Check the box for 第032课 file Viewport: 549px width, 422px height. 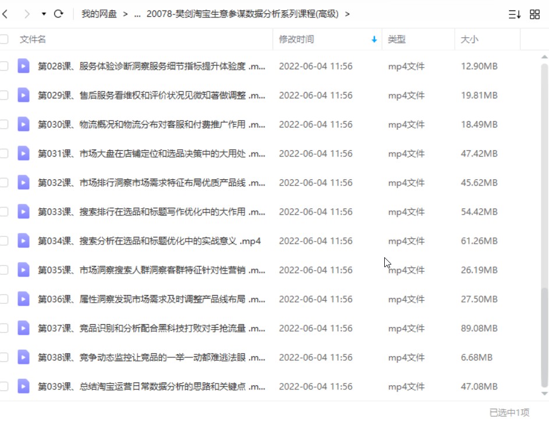point(4,183)
